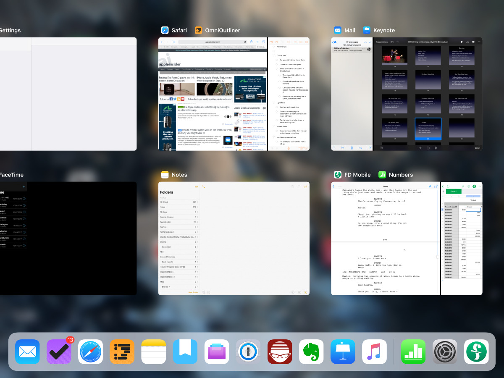This screenshot has width=504, height=378.
Task: Tap Keynote icon above the card
Action: coord(367,30)
